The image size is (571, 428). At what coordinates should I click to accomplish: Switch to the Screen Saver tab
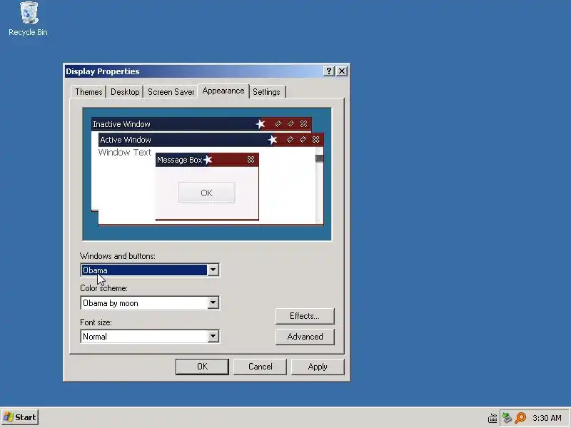pyautogui.click(x=171, y=92)
